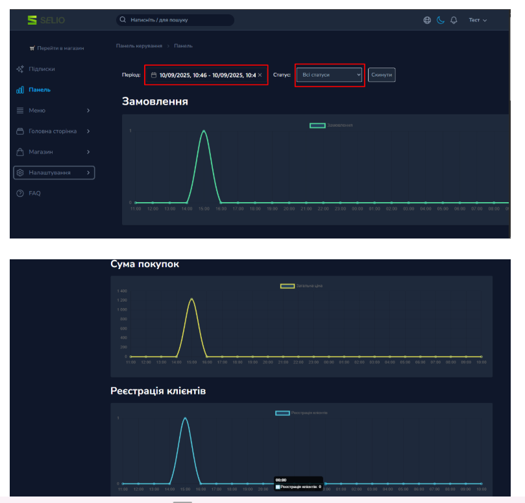Toggle dark mode moon icon
The width and height of the screenshot is (525, 503).
coord(440,20)
